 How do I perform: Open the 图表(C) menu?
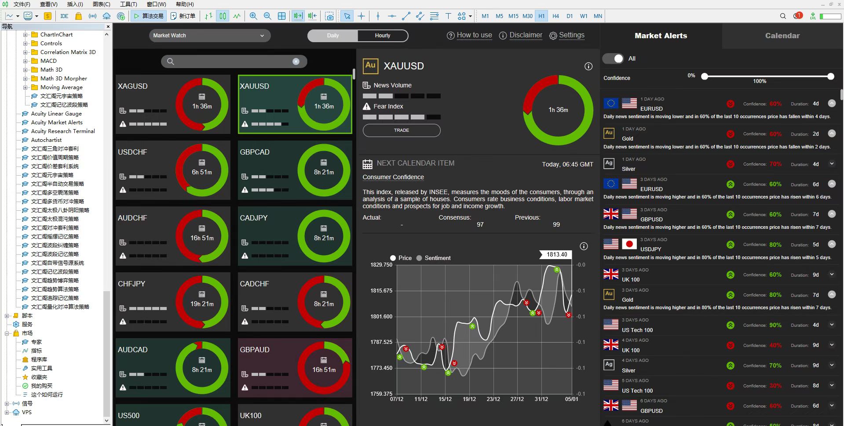click(x=102, y=4)
